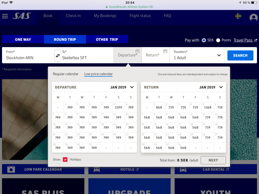Swap origin and destination airports
This screenshot has width=259, height=194.
coord(58,55)
